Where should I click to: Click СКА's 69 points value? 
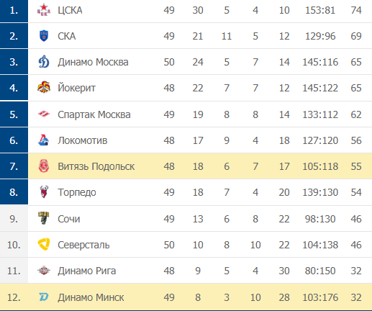tap(356, 36)
